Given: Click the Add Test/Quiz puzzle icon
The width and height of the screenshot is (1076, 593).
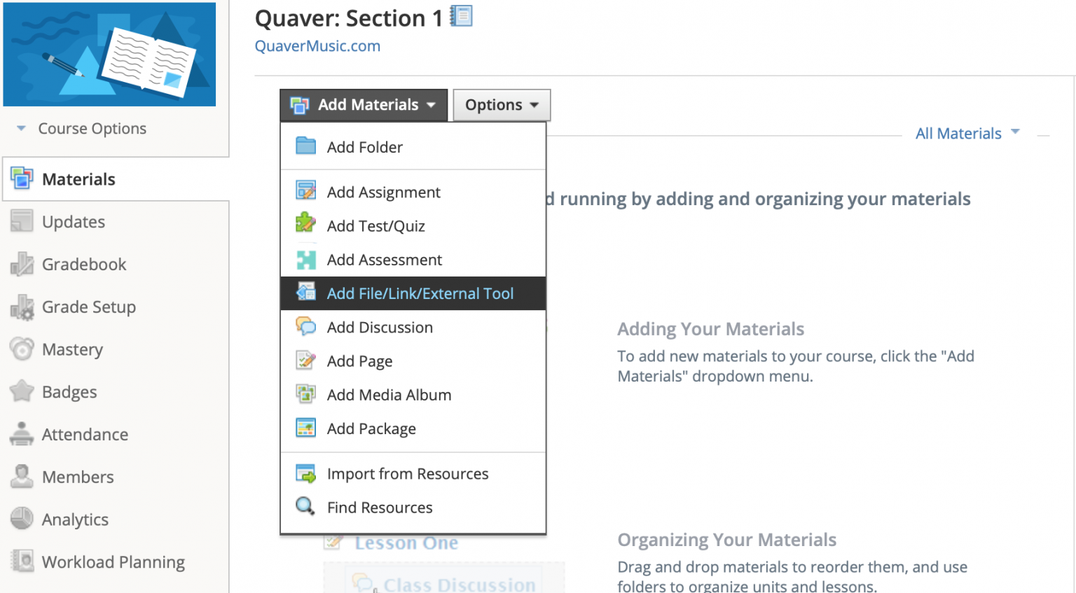Looking at the screenshot, I should pos(305,224).
